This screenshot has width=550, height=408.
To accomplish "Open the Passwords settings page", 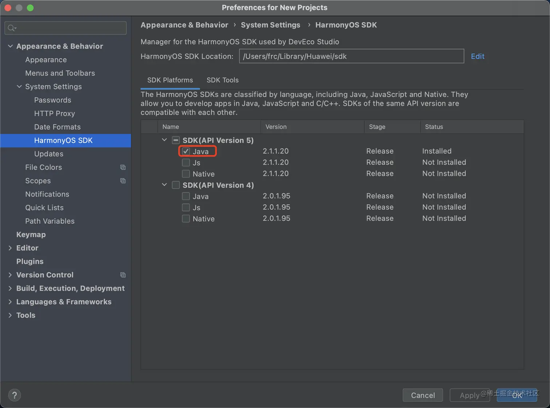I will [x=53, y=100].
